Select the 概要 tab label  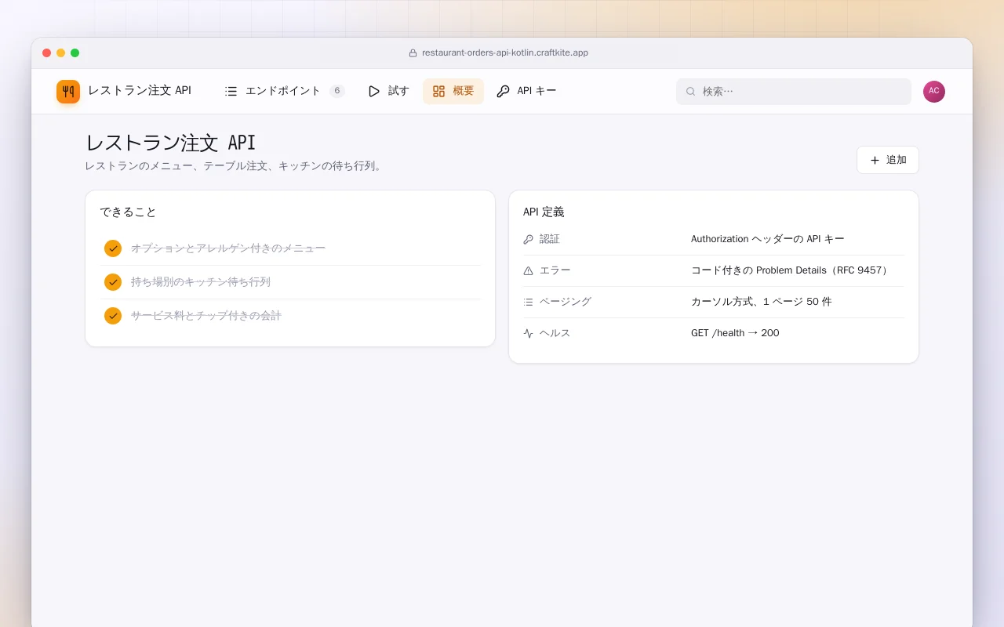click(463, 91)
